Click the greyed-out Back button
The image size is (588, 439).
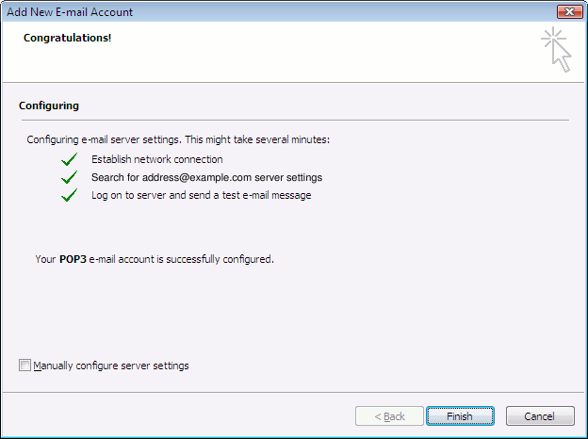click(x=389, y=416)
